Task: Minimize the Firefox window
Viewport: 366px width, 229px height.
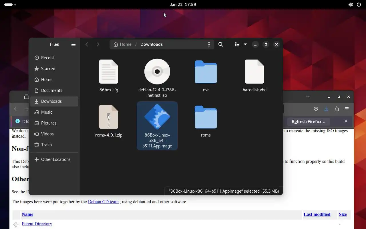Action: coord(329,97)
